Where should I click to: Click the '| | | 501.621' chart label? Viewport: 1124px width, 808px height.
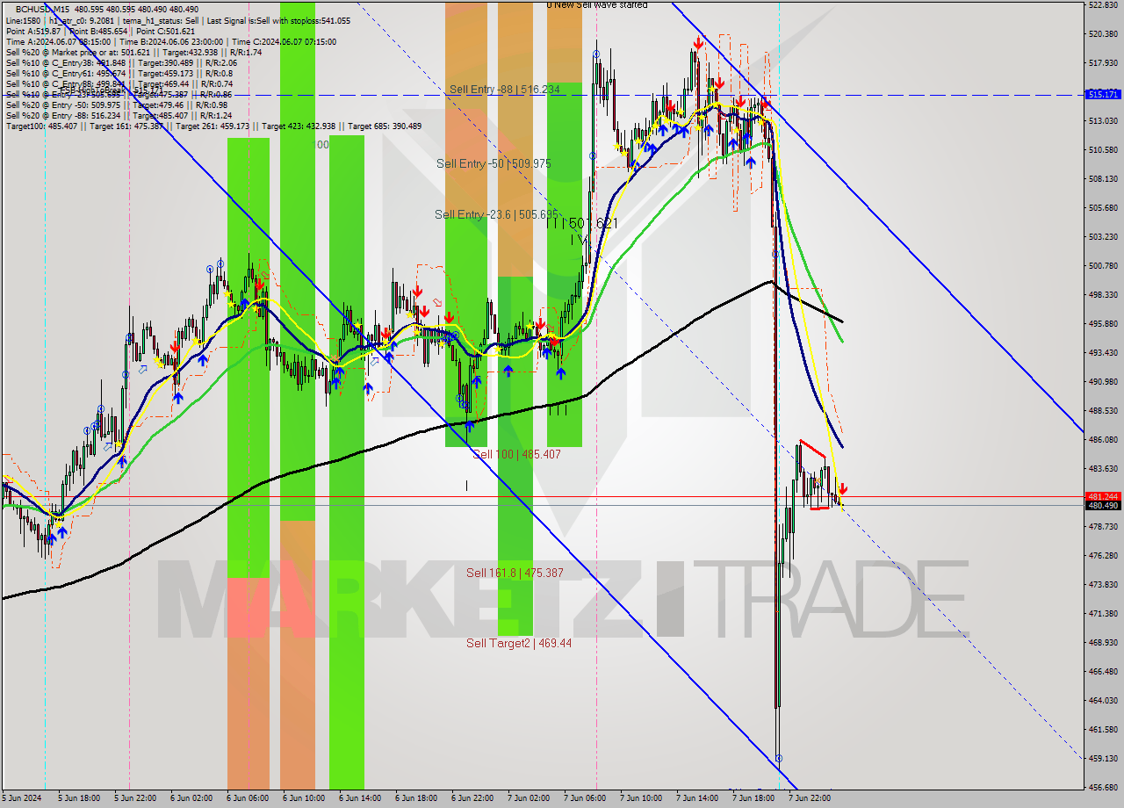582,223
